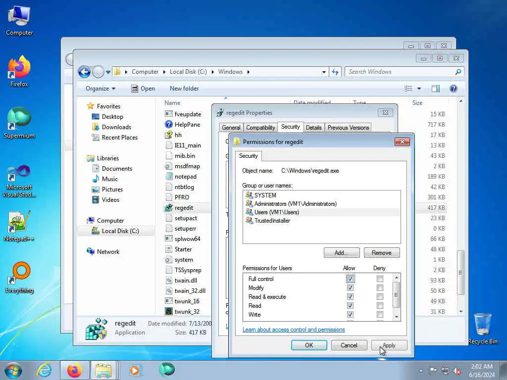Go back with the Explorer Back arrow
This screenshot has width=507, height=380.
[x=84, y=72]
